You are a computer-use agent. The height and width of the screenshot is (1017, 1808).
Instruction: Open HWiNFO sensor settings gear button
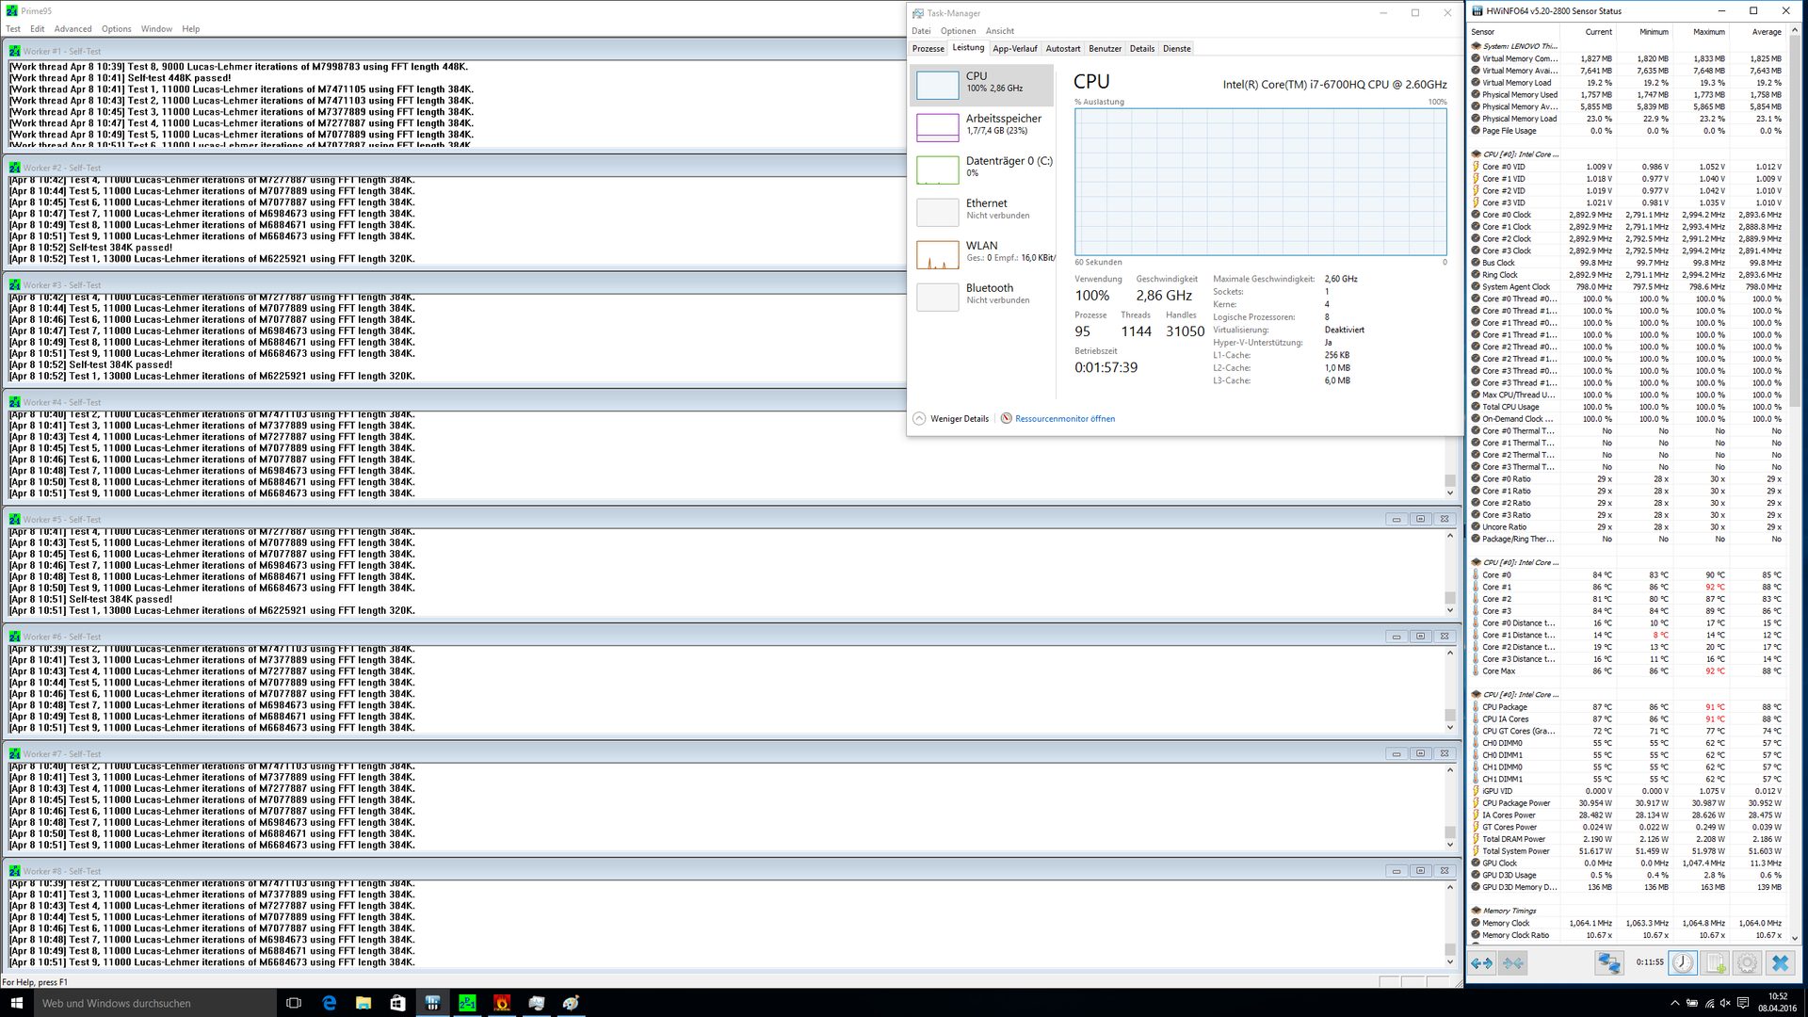(1747, 962)
